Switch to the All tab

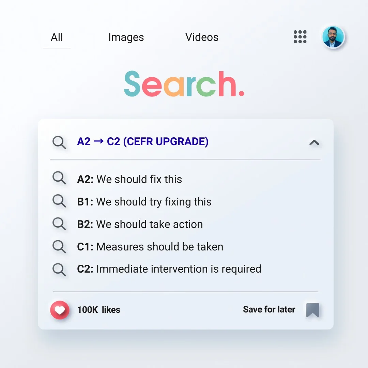(x=57, y=37)
